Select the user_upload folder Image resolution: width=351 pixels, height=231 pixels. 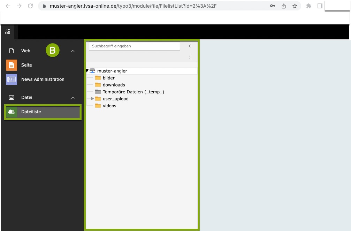(115, 99)
